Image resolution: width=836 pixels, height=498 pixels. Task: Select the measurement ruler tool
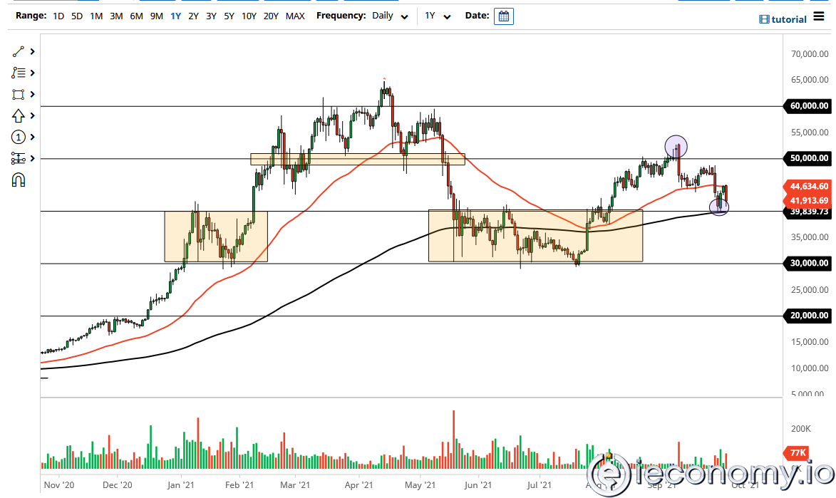coord(18,158)
